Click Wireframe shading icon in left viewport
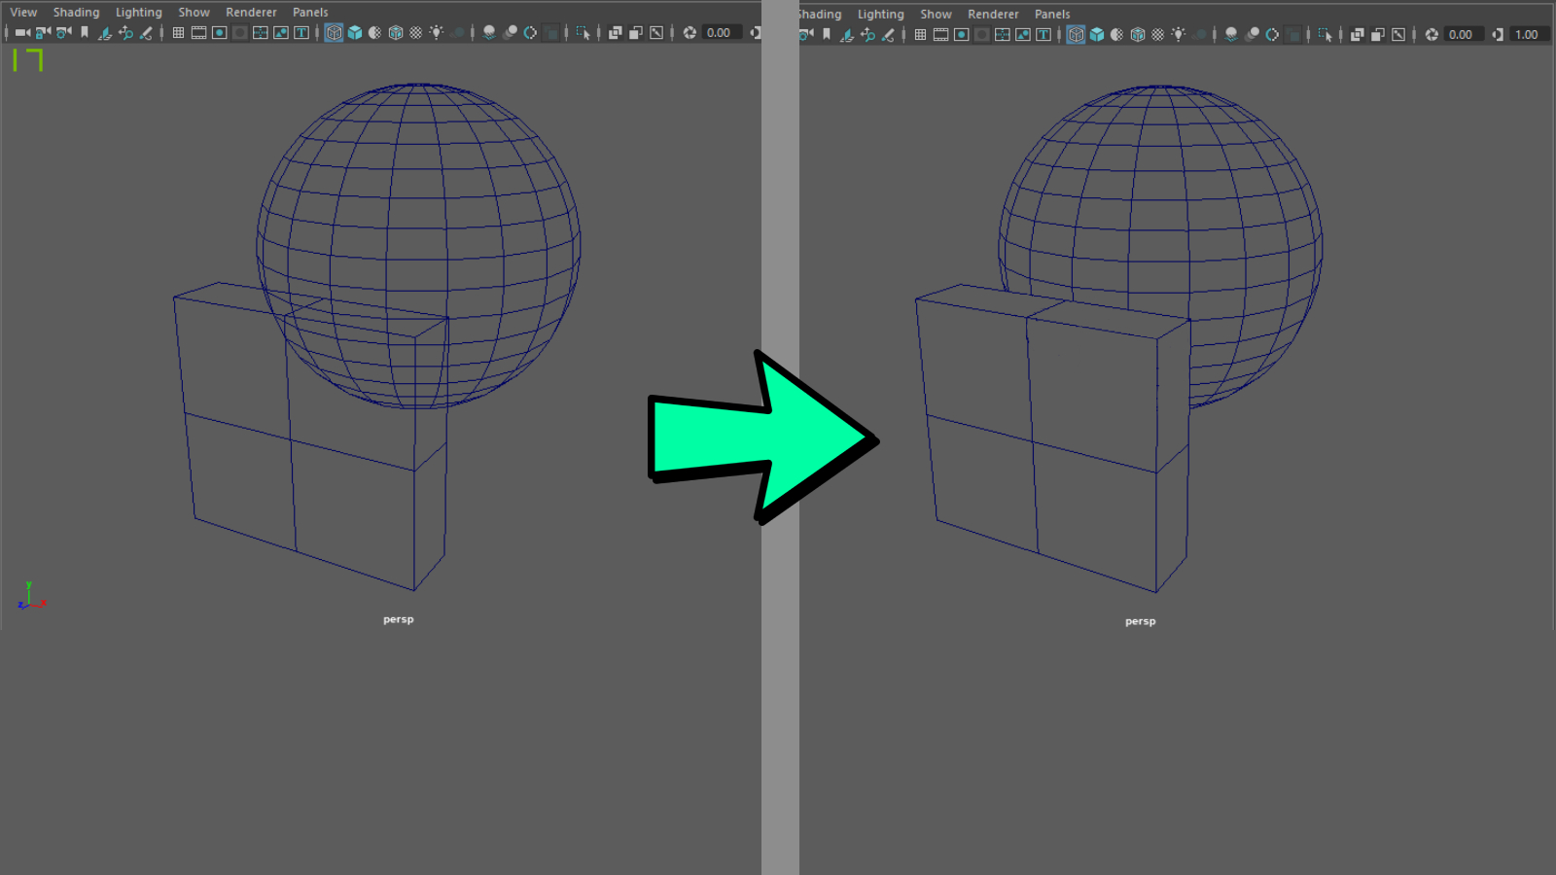Screen dimensions: 1556x875 pos(334,32)
